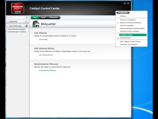Click the Catalyst Control Center title

pos(45,8)
